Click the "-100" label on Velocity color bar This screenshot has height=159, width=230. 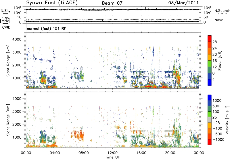coord(217,128)
